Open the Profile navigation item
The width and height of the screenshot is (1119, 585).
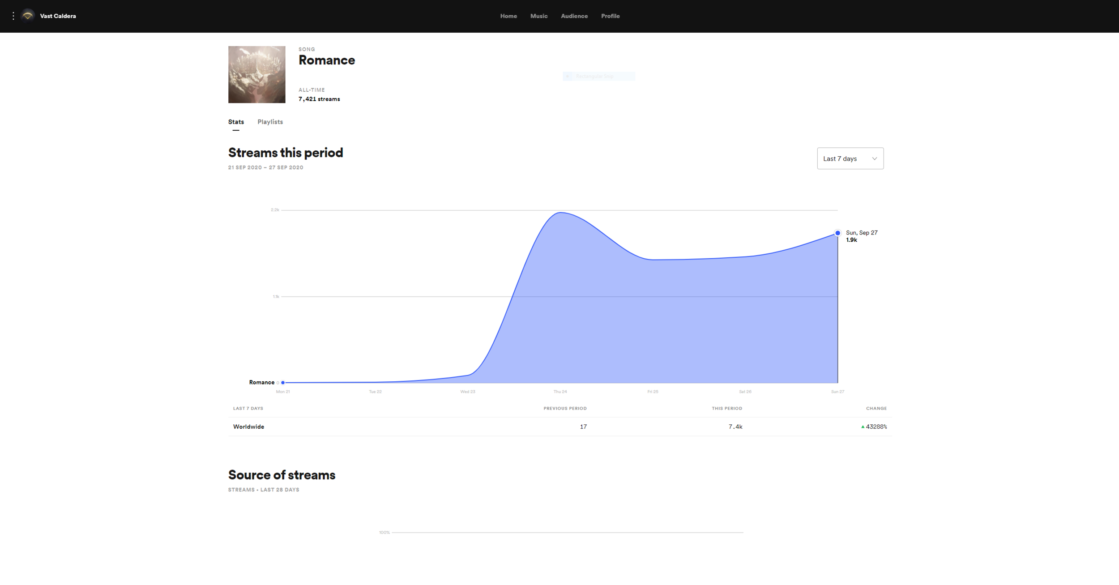[610, 16]
